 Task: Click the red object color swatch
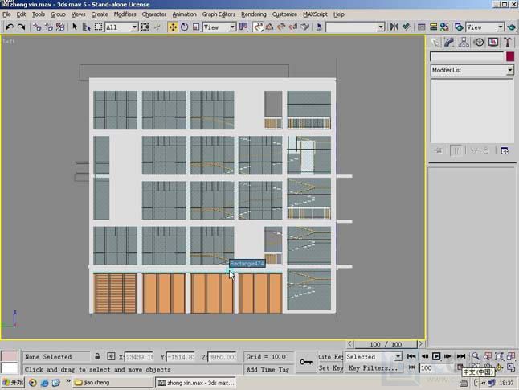[x=510, y=56]
